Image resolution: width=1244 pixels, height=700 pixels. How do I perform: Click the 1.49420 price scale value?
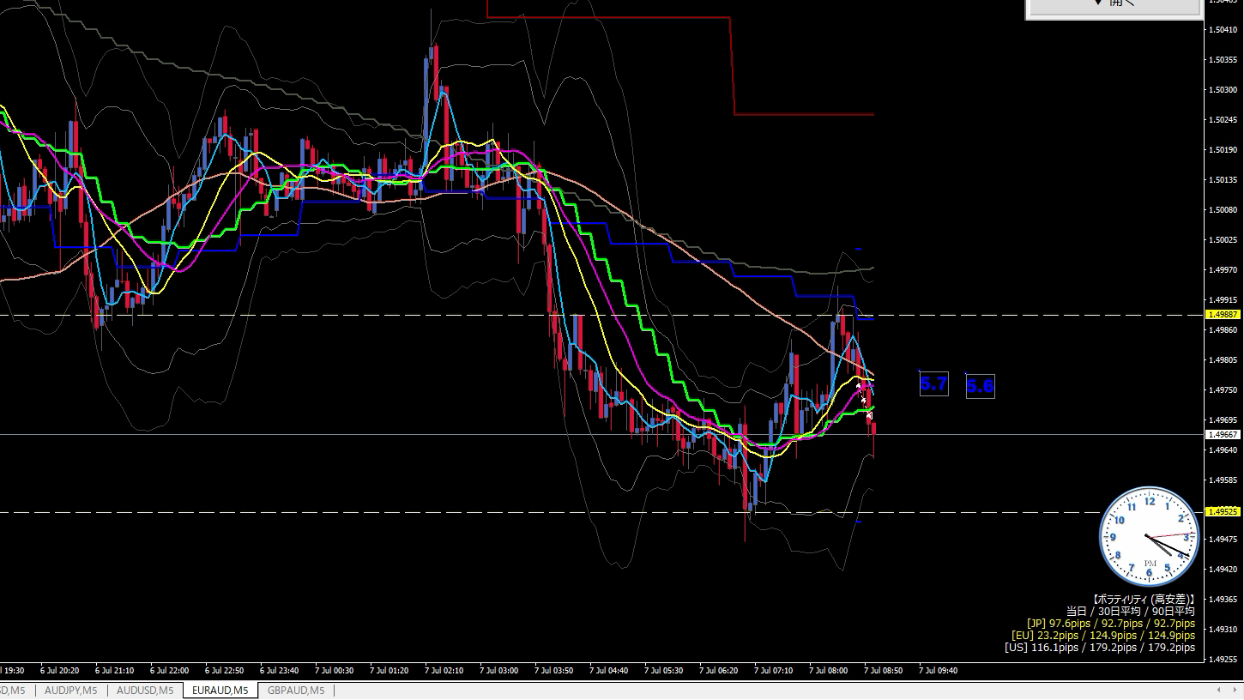1222,569
